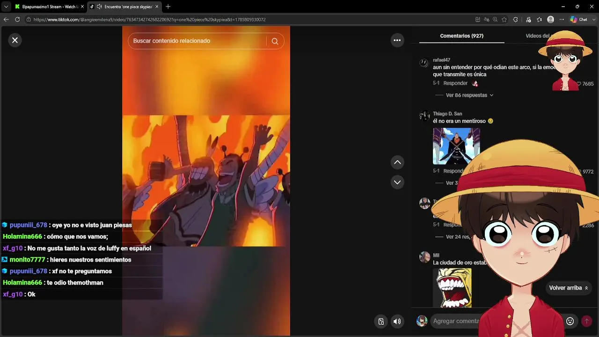Click the search magnifier in related content bar
Image resolution: width=599 pixels, height=337 pixels.
(x=275, y=41)
